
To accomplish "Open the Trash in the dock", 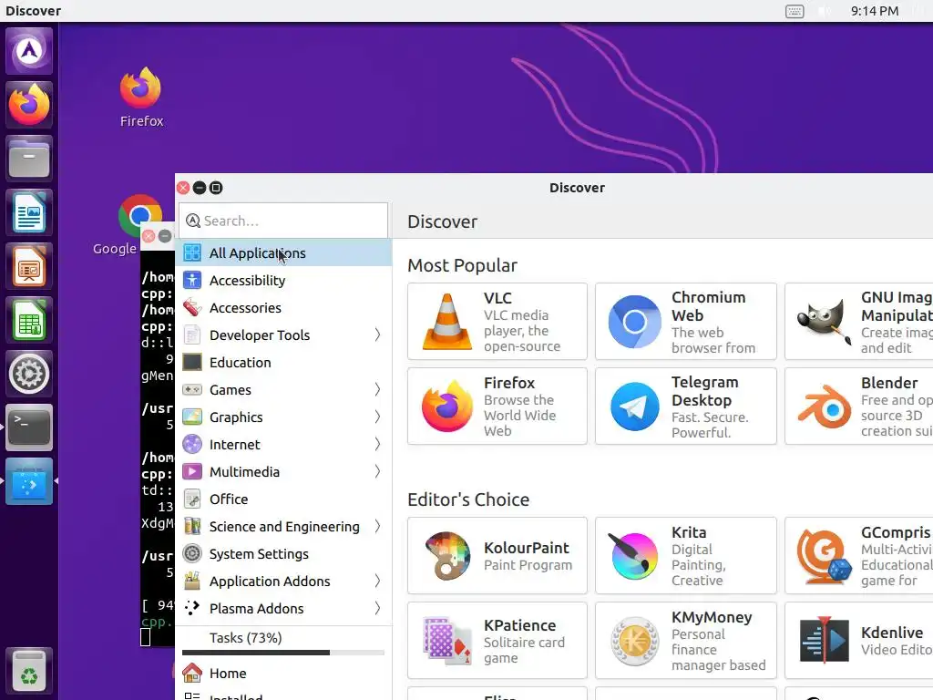I will (29, 671).
